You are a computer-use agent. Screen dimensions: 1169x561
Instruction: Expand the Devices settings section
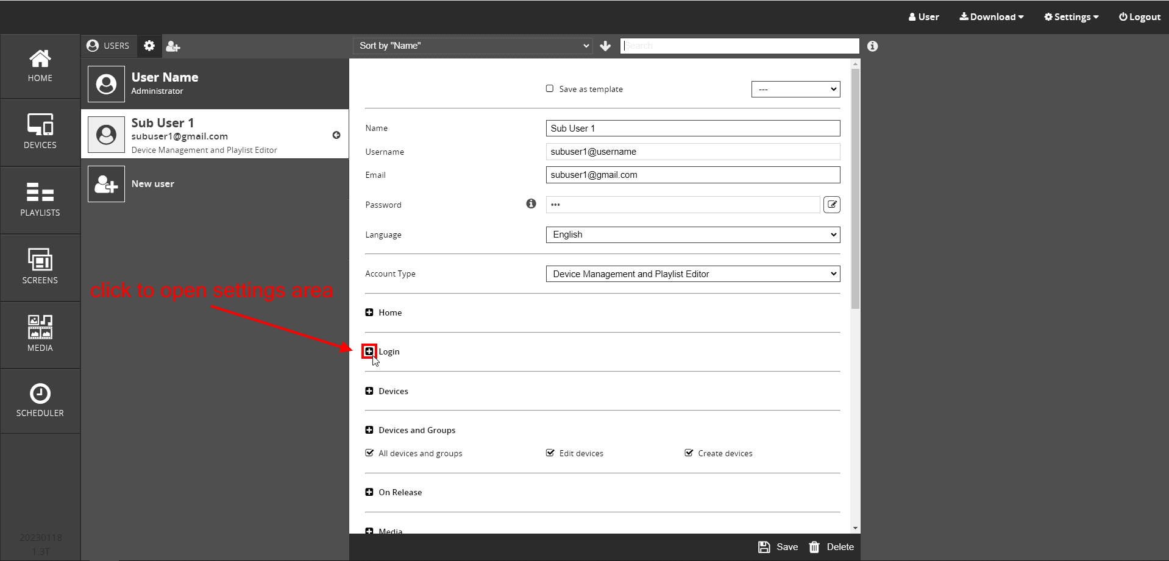369,391
